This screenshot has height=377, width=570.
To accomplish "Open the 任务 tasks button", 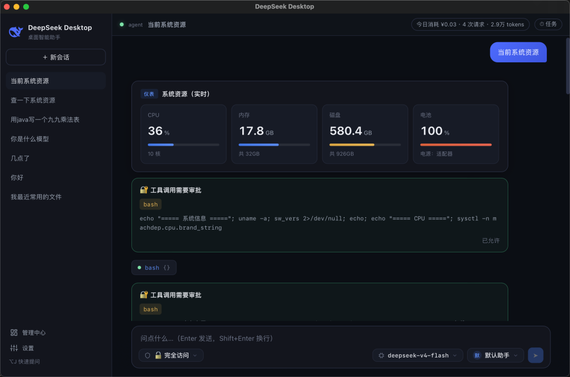I will click(548, 24).
